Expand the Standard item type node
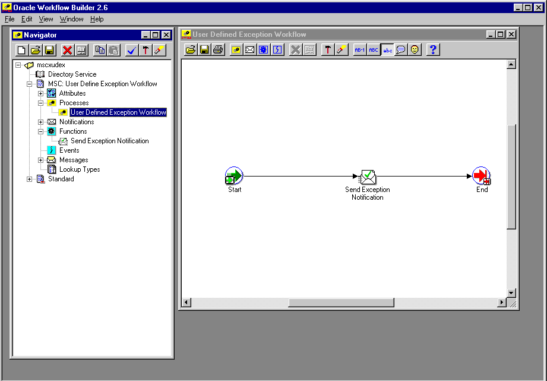This screenshot has height=381, width=547. point(29,179)
